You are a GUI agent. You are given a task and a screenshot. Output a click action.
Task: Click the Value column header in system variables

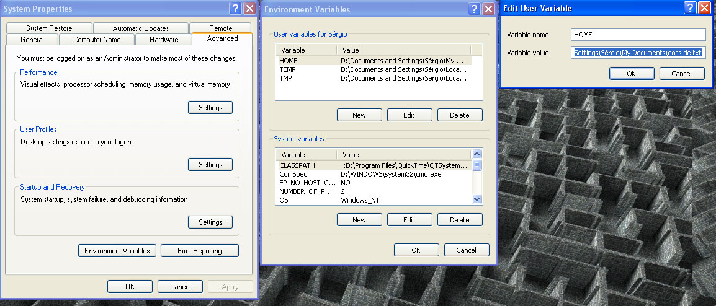[404, 155]
